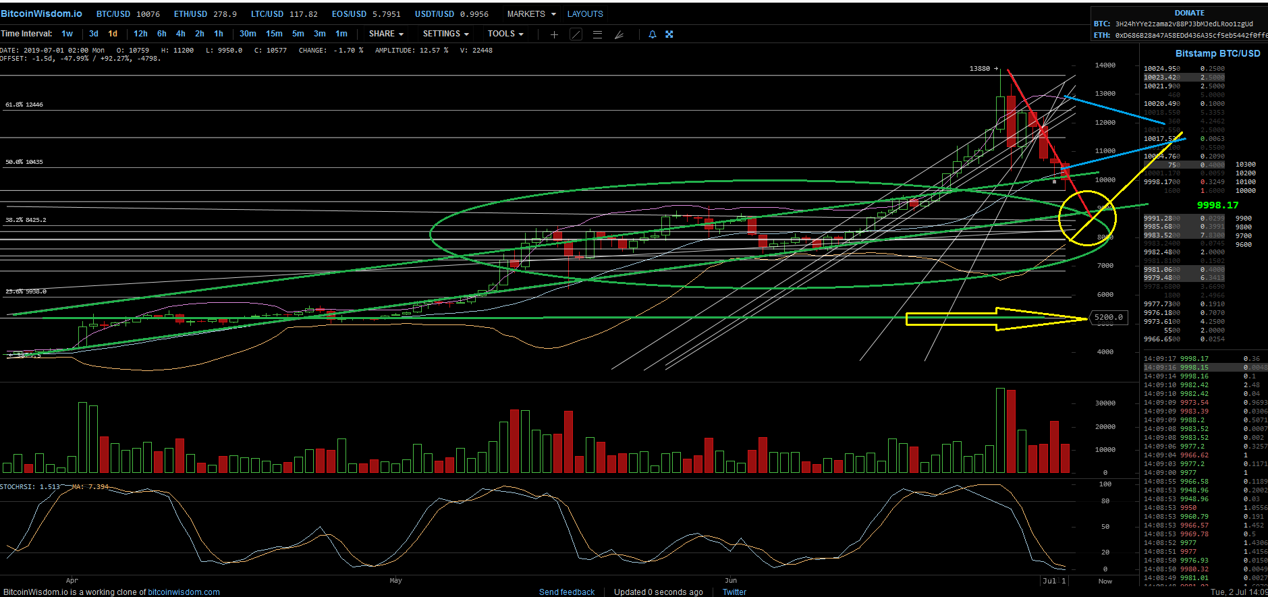Click the Updated 0 seconds ago status

point(658,592)
